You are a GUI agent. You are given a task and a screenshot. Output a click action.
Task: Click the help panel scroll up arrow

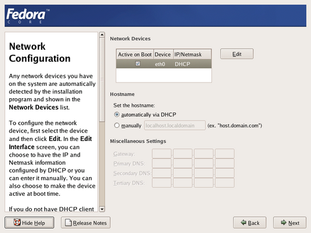[x=102, y=35]
